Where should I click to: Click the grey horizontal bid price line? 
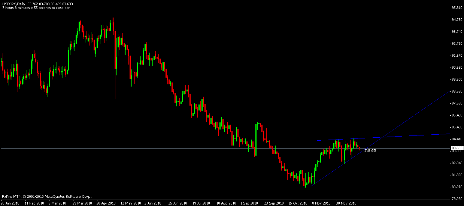coord(150,148)
